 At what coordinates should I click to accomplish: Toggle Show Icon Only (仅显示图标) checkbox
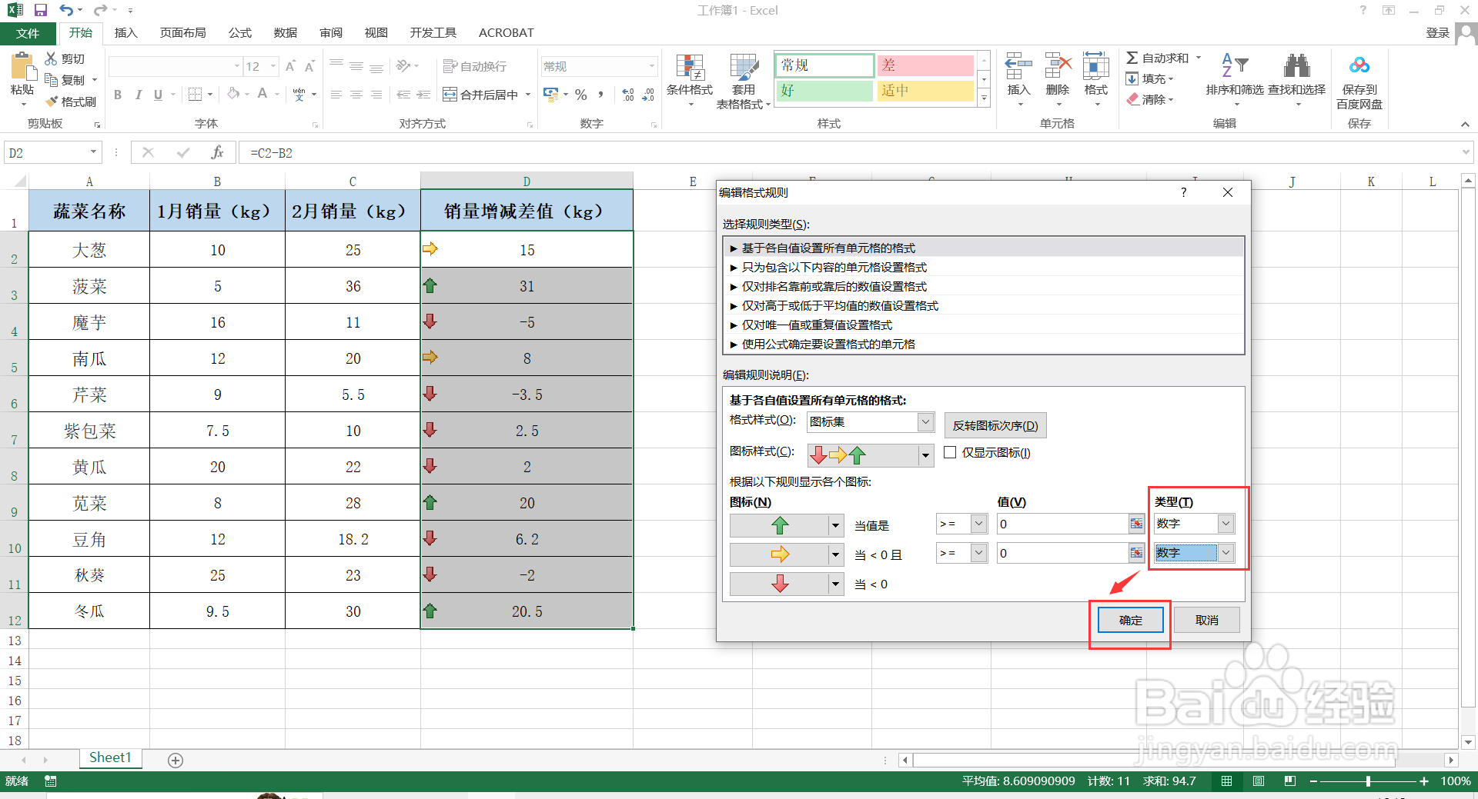click(950, 452)
